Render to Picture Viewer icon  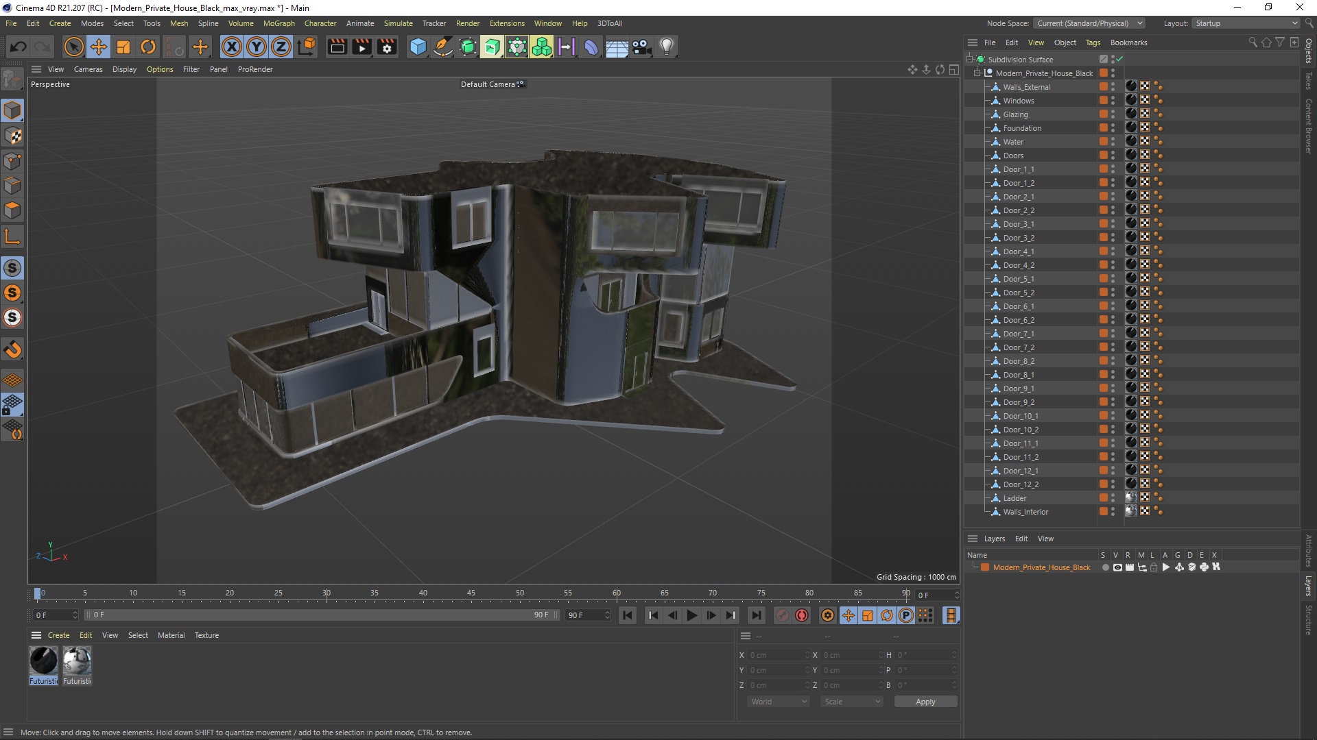point(361,47)
